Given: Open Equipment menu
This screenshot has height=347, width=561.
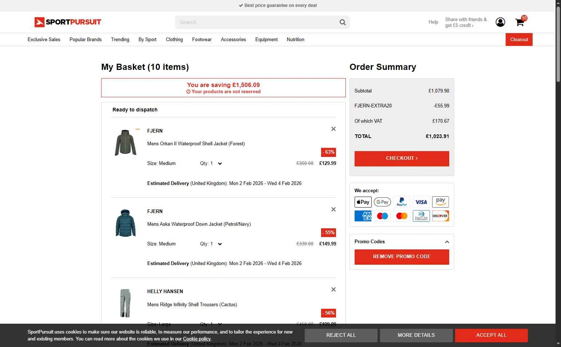Looking at the screenshot, I should click(x=266, y=40).
